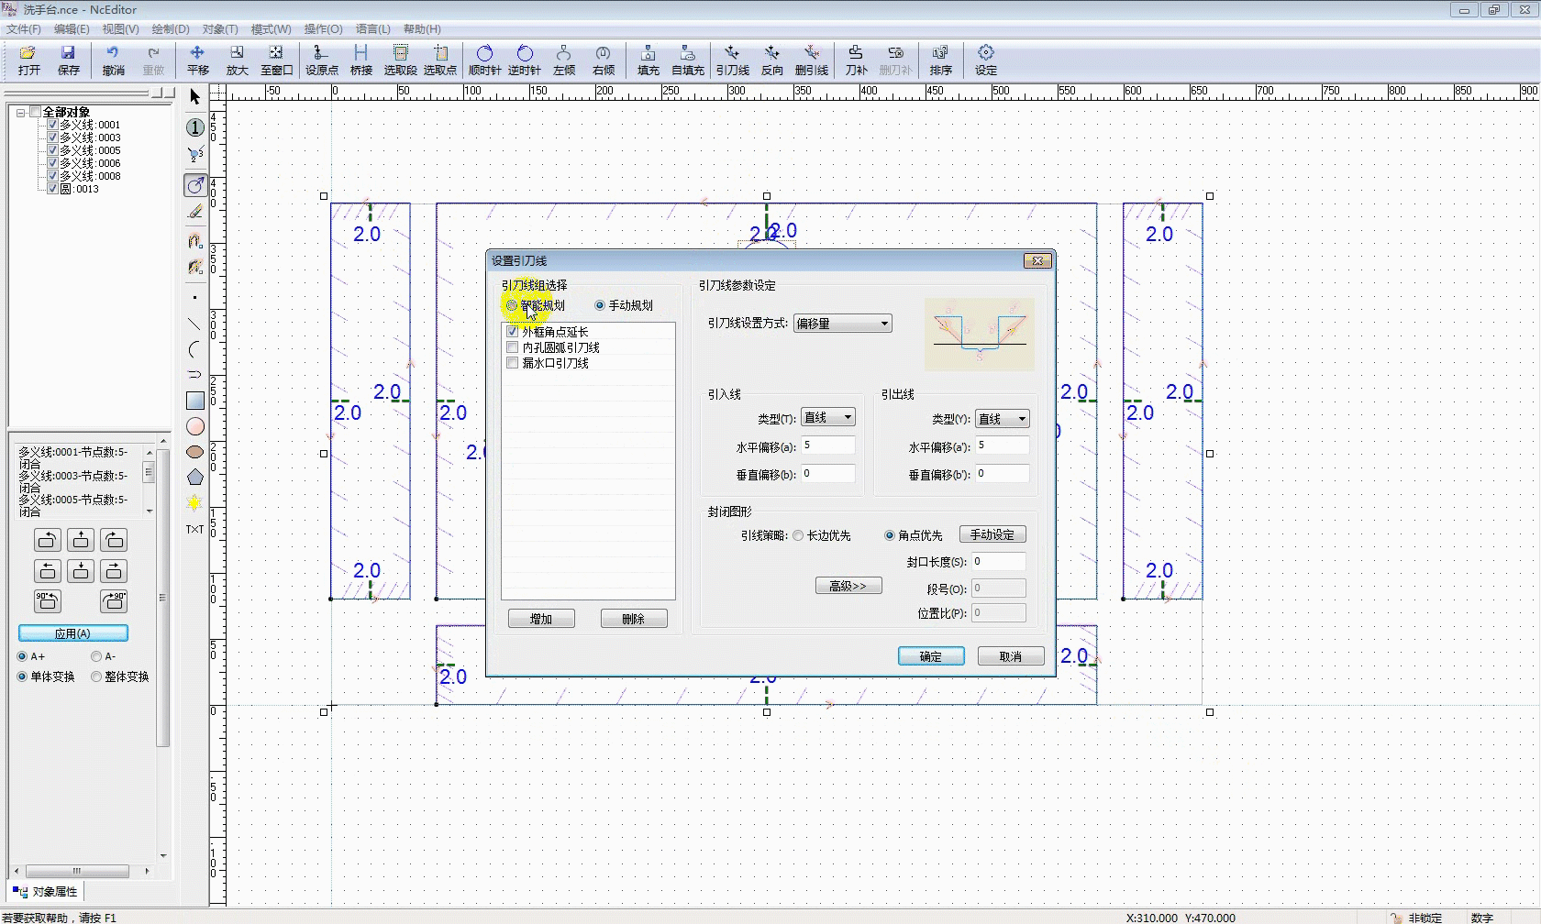The height and width of the screenshot is (924, 1541).
Task: Open 引刀线设置方式 dropdown showing 偏移量
Action: [x=842, y=324]
